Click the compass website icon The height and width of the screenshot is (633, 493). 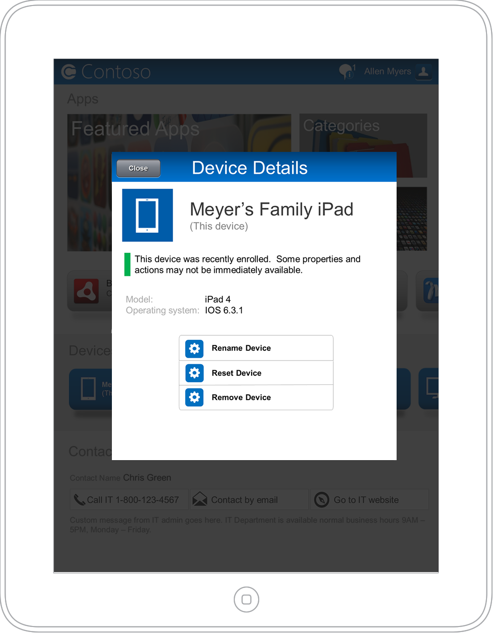tap(322, 500)
